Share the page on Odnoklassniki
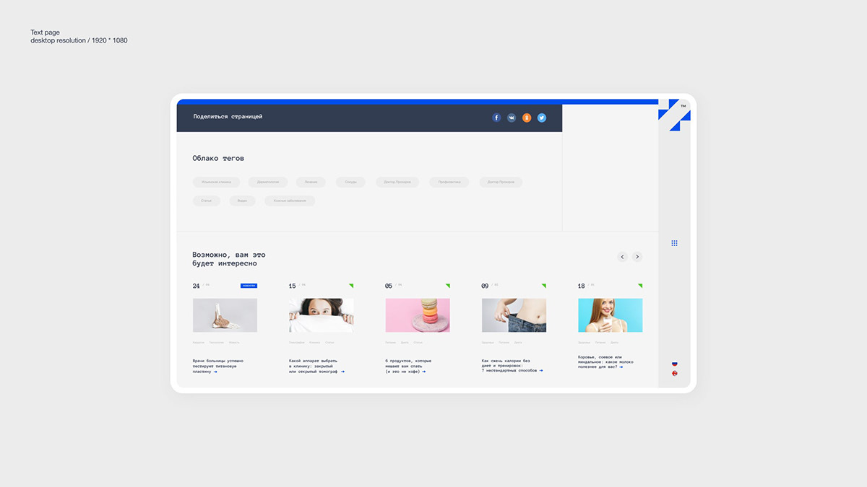Image resolution: width=867 pixels, height=487 pixels. click(527, 118)
